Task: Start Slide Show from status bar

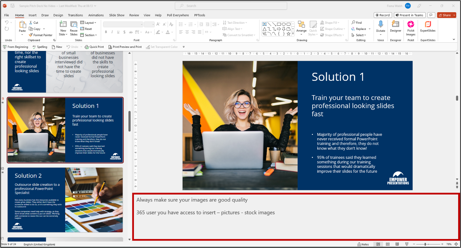Action: pos(406,244)
